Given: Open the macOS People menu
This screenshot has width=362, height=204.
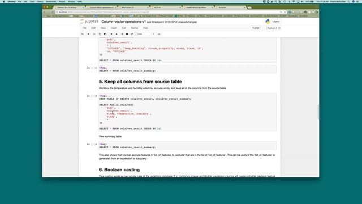Looking at the screenshot, I should click(x=62, y=2).
